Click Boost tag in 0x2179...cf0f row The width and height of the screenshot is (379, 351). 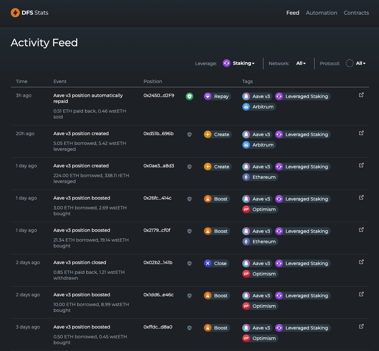(x=217, y=231)
